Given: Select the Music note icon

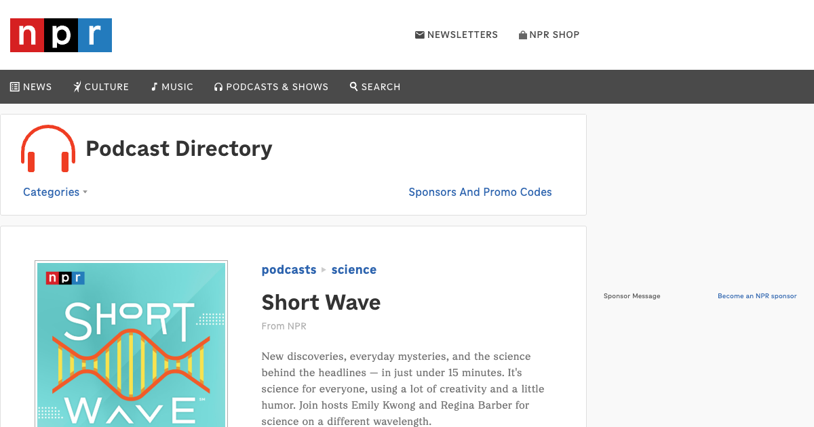Looking at the screenshot, I should 154,86.
